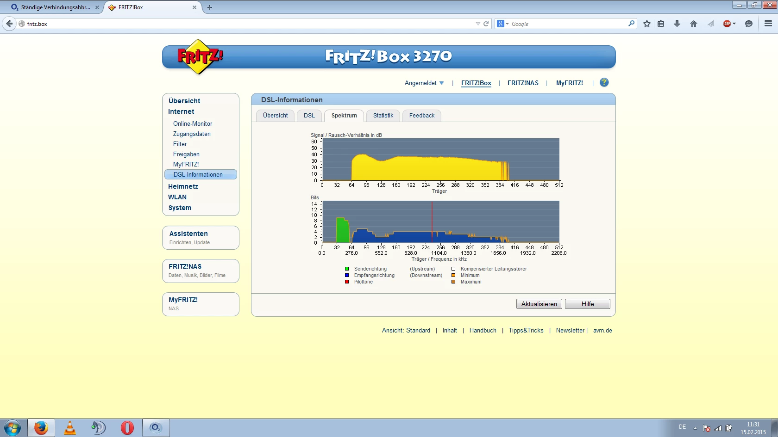The height and width of the screenshot is (437, 778).
Task: Open the O2 application in the taskbar
Action: click(x=156, y=428)
